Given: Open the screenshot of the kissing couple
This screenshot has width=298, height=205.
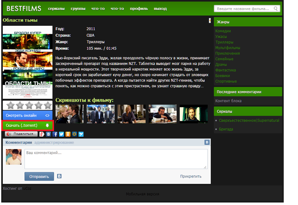Looking at the screenshot, I should (x=69, y=114).
